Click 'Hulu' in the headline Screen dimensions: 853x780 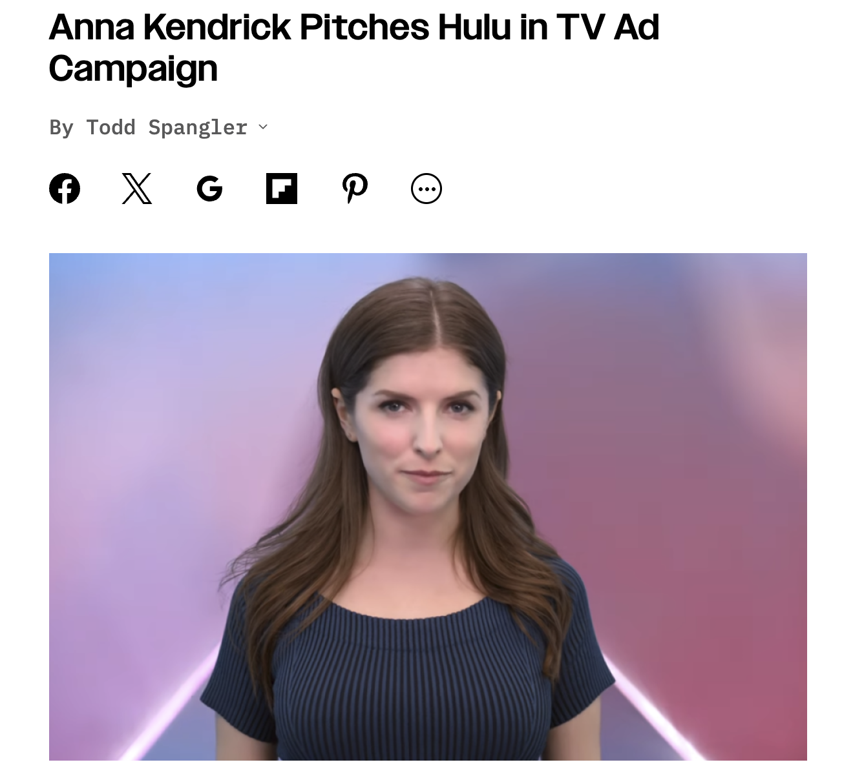(474, 27)
